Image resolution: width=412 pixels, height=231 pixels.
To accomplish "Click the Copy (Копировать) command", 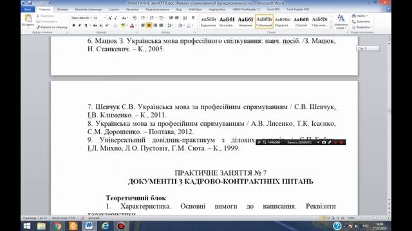I will [47, 21].
